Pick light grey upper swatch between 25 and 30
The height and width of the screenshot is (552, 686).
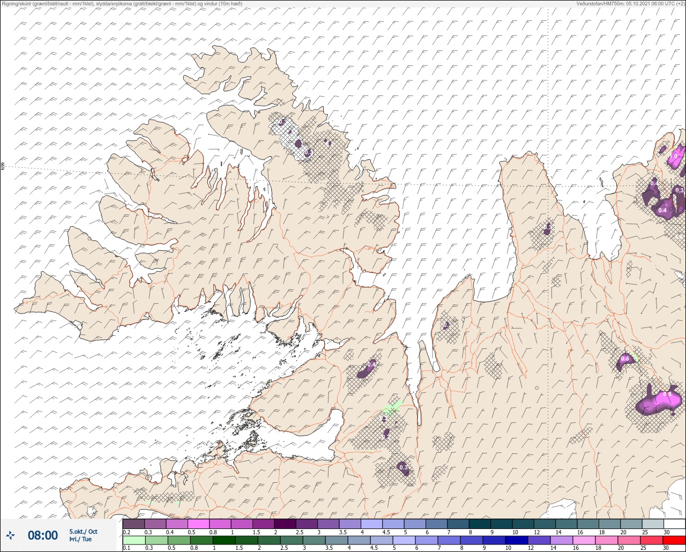click(x=653, y=524)
